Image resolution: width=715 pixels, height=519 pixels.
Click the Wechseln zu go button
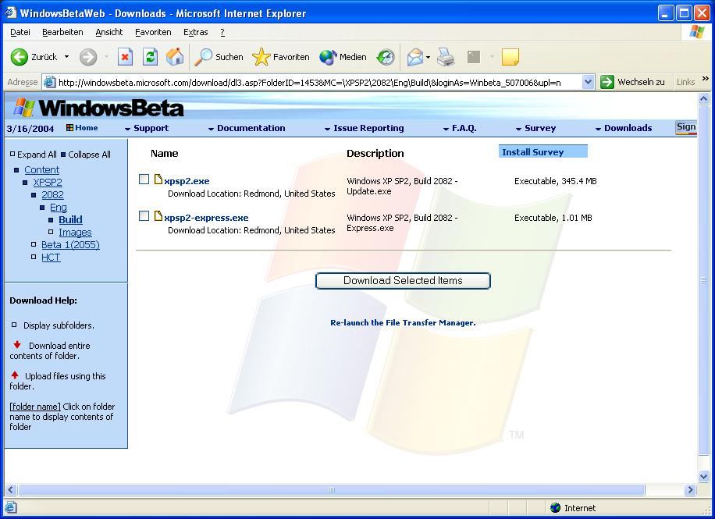tap(633, 82)
